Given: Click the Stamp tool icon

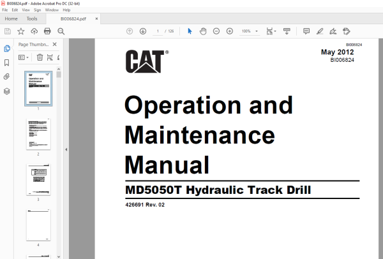Looking at the screenshot, I should [x=347, y=31].
